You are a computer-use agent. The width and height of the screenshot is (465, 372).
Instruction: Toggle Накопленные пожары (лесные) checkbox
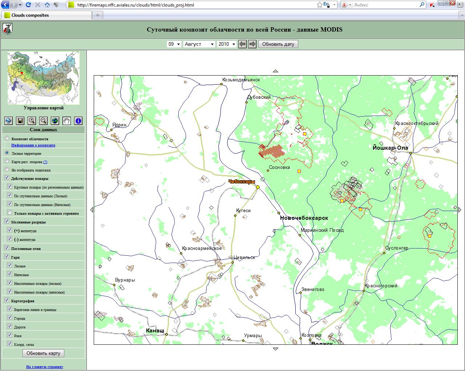click(x=10, y=283)
